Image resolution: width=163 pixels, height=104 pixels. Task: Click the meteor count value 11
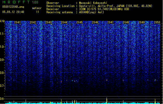[x=38, y=12]
